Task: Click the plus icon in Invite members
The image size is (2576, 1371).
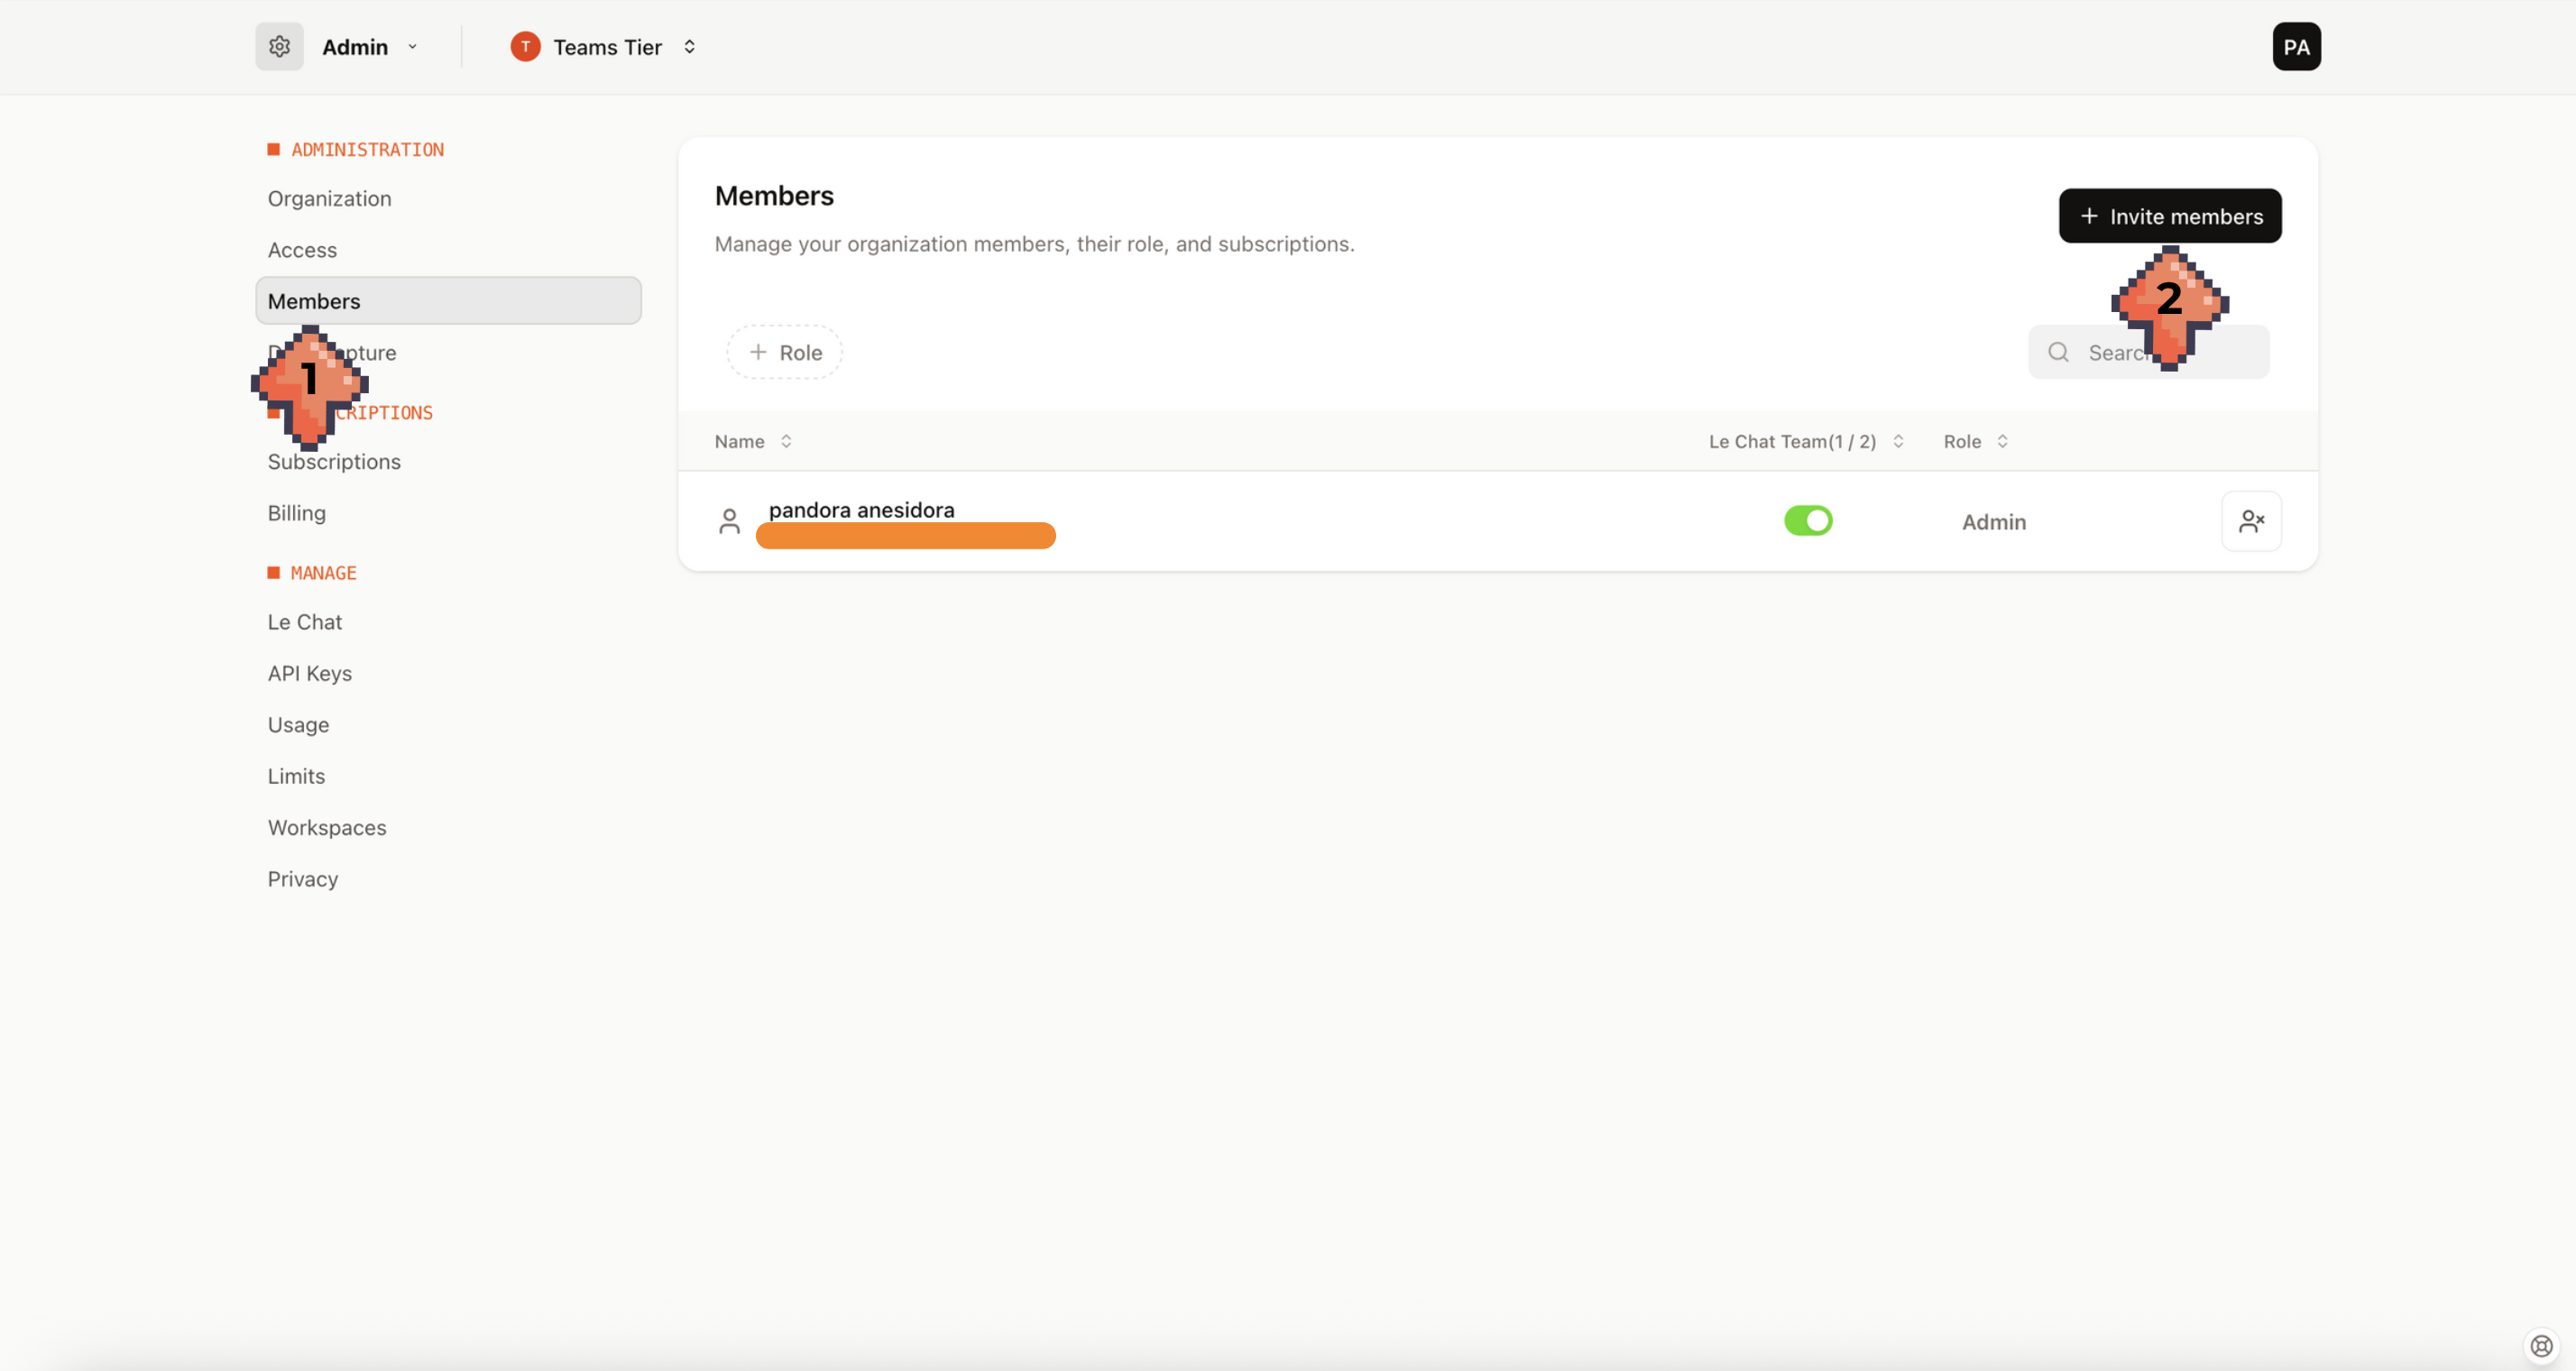Action: point(2088,216)
